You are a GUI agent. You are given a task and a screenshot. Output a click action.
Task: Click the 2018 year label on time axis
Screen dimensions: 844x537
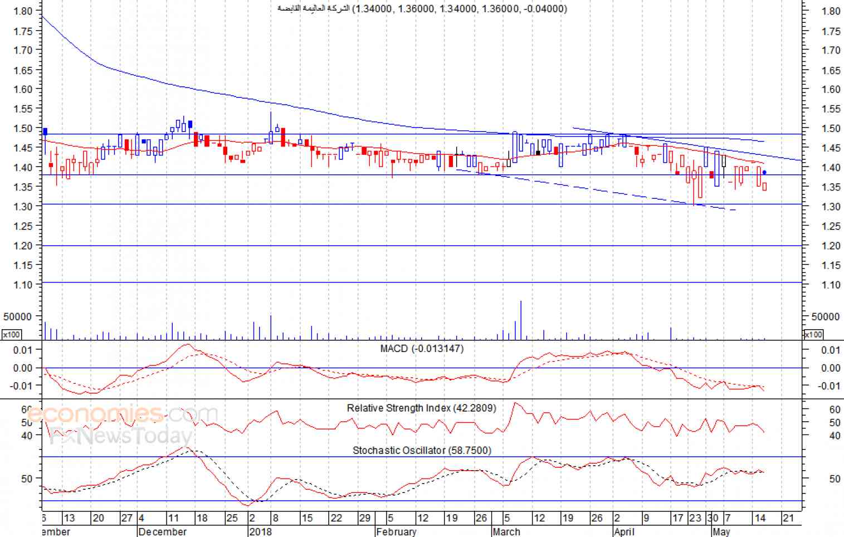click(261, 531)
